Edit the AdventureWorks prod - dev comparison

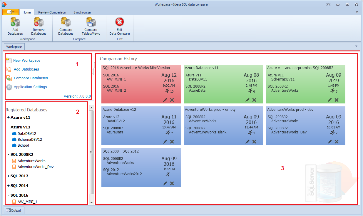click(x=330, y=142)
